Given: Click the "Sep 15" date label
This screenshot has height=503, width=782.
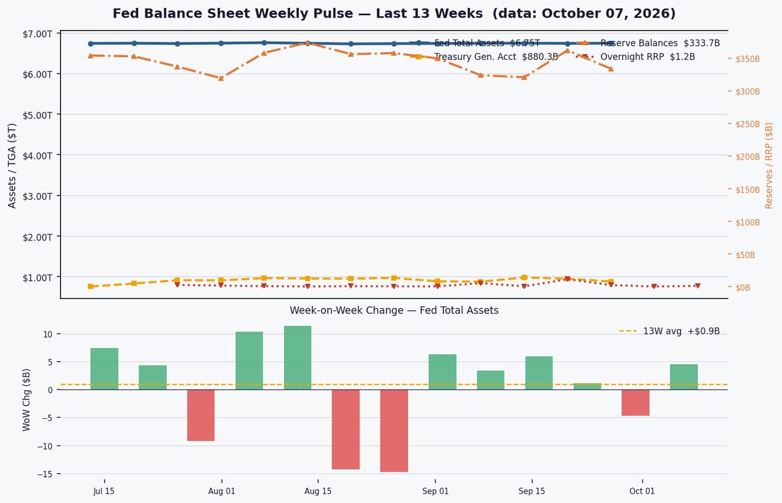Looking at the screenshot, I should click(532, 491).
